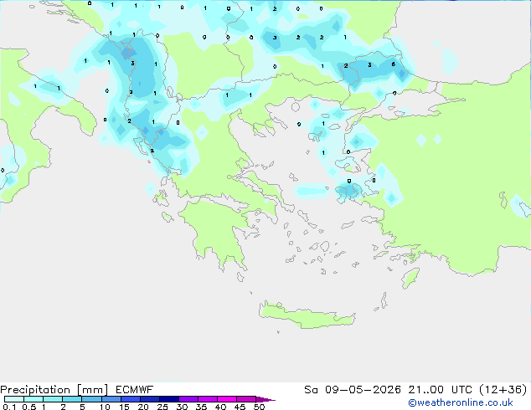Screen dimensions: 531x410
Task: Select the 2–5 mm legend swatch
Action: pos(72,399)
